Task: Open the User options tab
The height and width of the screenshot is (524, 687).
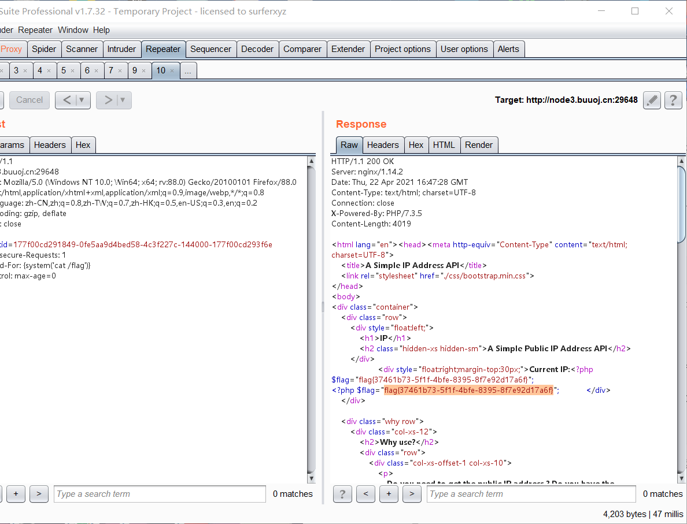Action: (x=464, y=49)
